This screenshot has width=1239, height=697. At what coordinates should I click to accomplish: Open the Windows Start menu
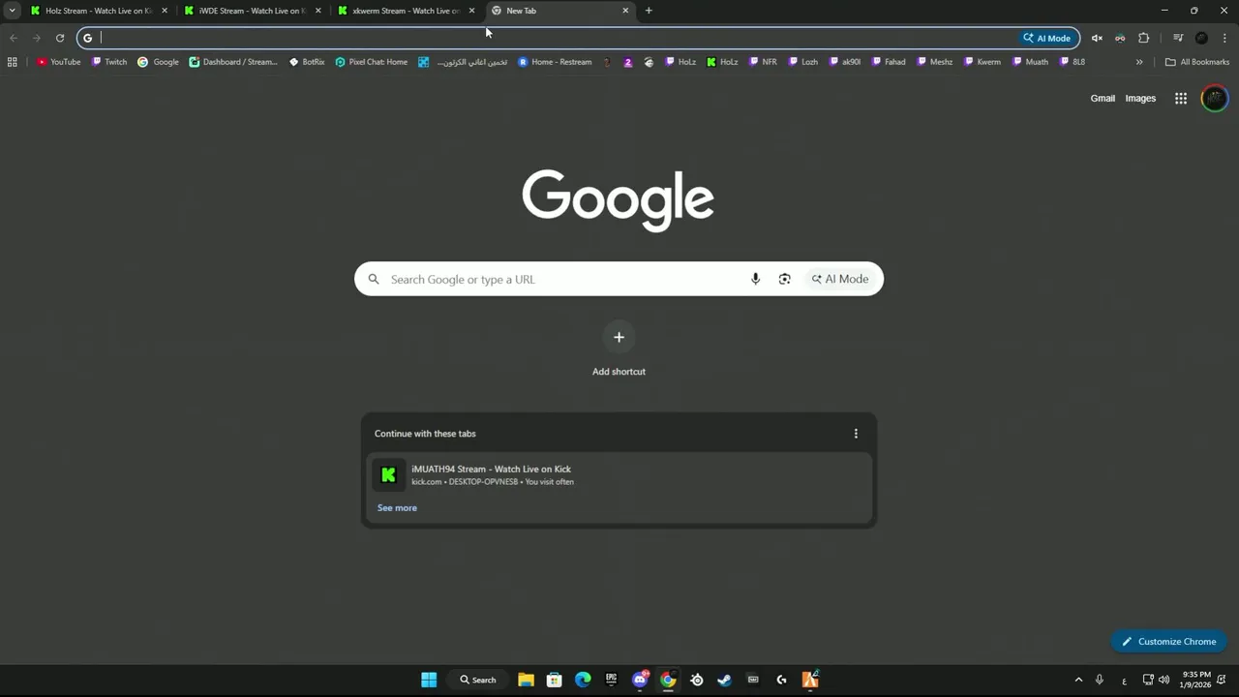point(429,680)
